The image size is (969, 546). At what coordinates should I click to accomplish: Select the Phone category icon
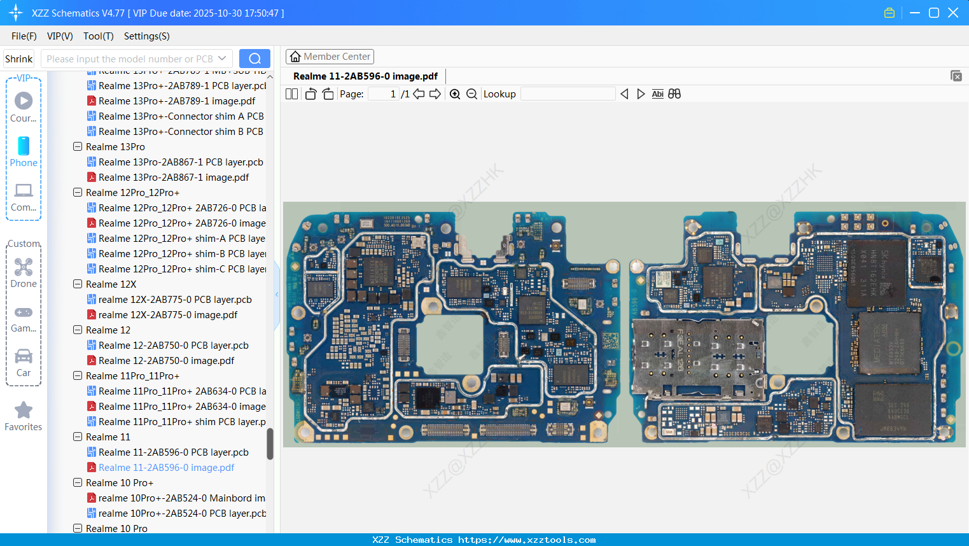click(24, 151)
